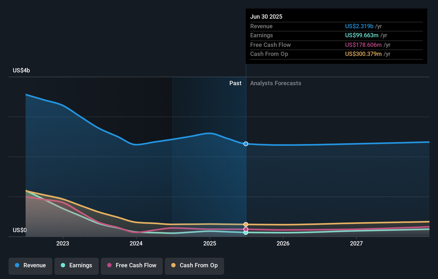Select the orange Cash From Op chart marker
This screenshot has width=438, height=279.
246,224
